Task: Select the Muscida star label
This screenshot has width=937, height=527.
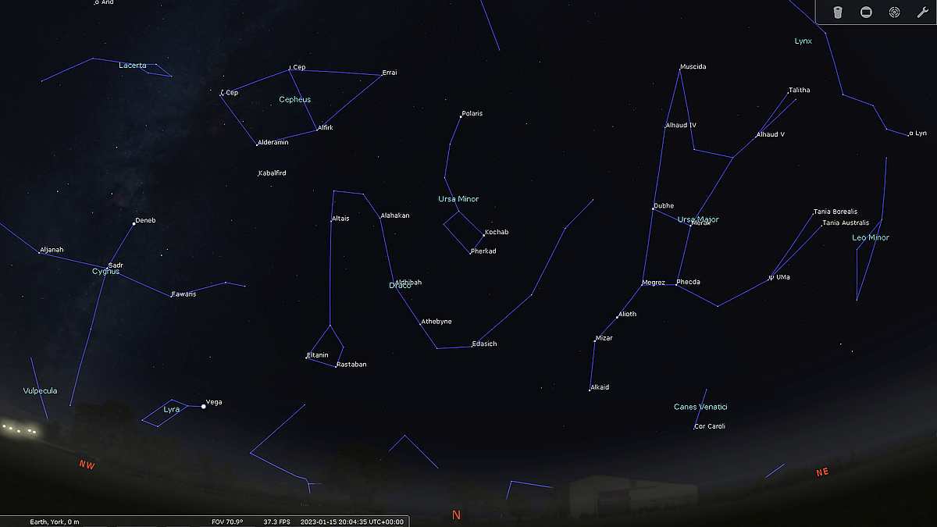Action: [x=693, y=67]
